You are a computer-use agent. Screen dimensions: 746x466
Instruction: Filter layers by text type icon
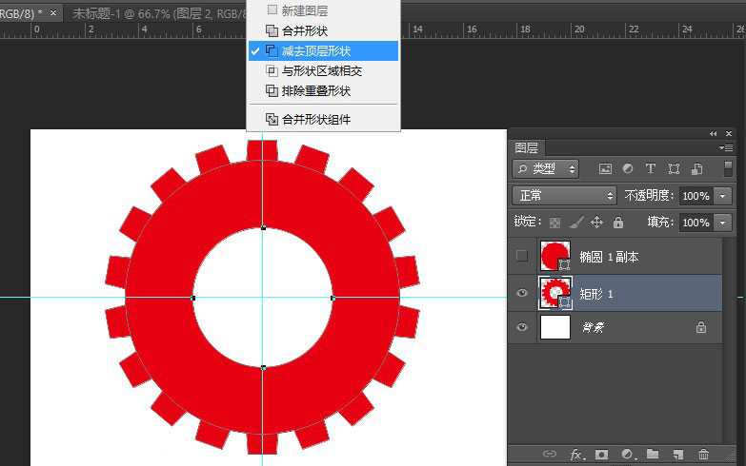click(651, 169)
